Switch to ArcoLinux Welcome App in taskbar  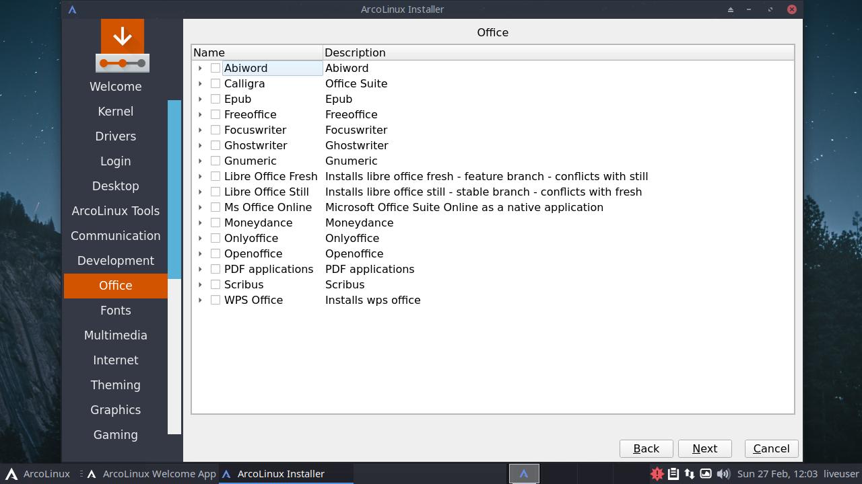[x=151, y=474]
